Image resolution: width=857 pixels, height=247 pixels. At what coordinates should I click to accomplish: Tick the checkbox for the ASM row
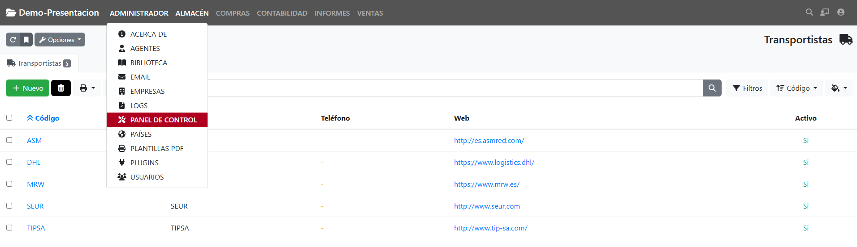click(x=9, y=140)
